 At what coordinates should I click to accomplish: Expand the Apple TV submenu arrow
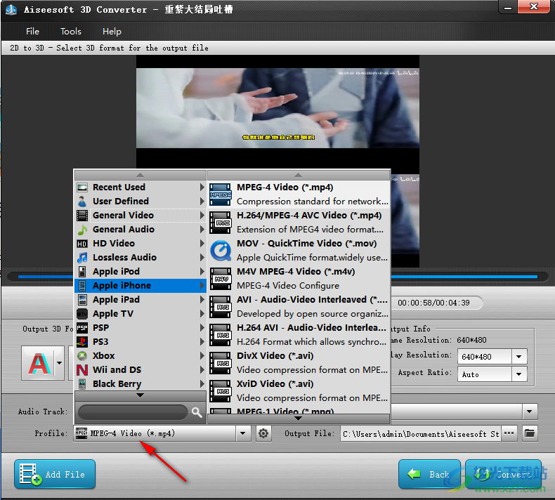click(x=202, y=313)
